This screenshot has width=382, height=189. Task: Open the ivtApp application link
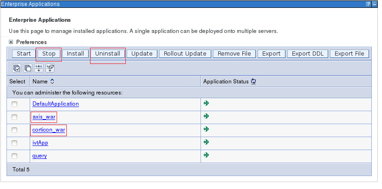click(40, 143)
